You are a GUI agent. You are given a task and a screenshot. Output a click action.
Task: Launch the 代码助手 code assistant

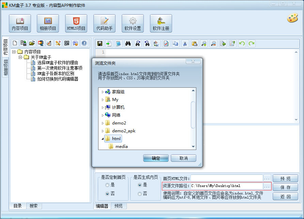[105, 23]
